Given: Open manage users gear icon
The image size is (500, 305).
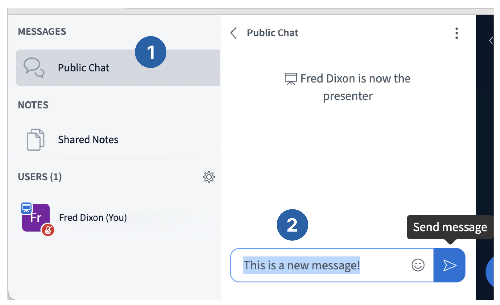Looking at the screenshot, I should 209,177.
